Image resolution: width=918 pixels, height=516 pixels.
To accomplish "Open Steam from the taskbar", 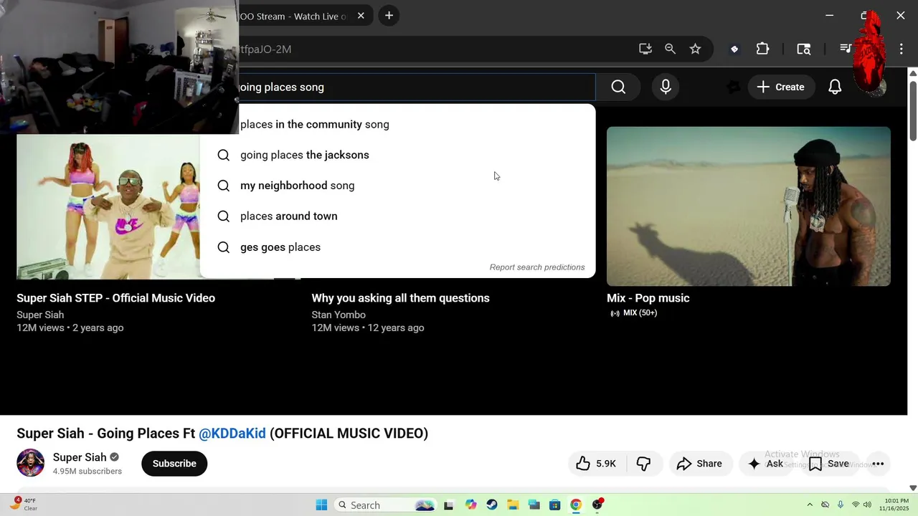I will (x=491, y=505).
